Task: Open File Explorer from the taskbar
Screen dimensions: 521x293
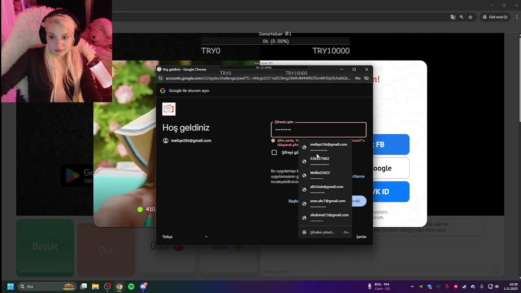Action: point(95,286)
